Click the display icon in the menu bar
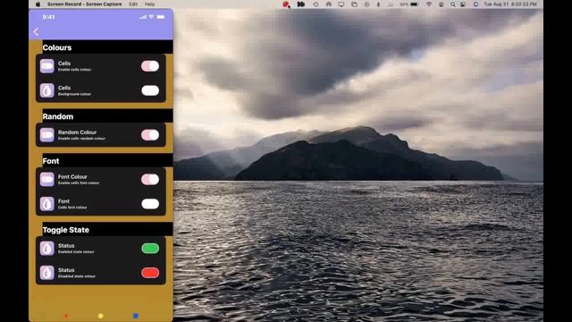572x322 pixels. [341, 4]
